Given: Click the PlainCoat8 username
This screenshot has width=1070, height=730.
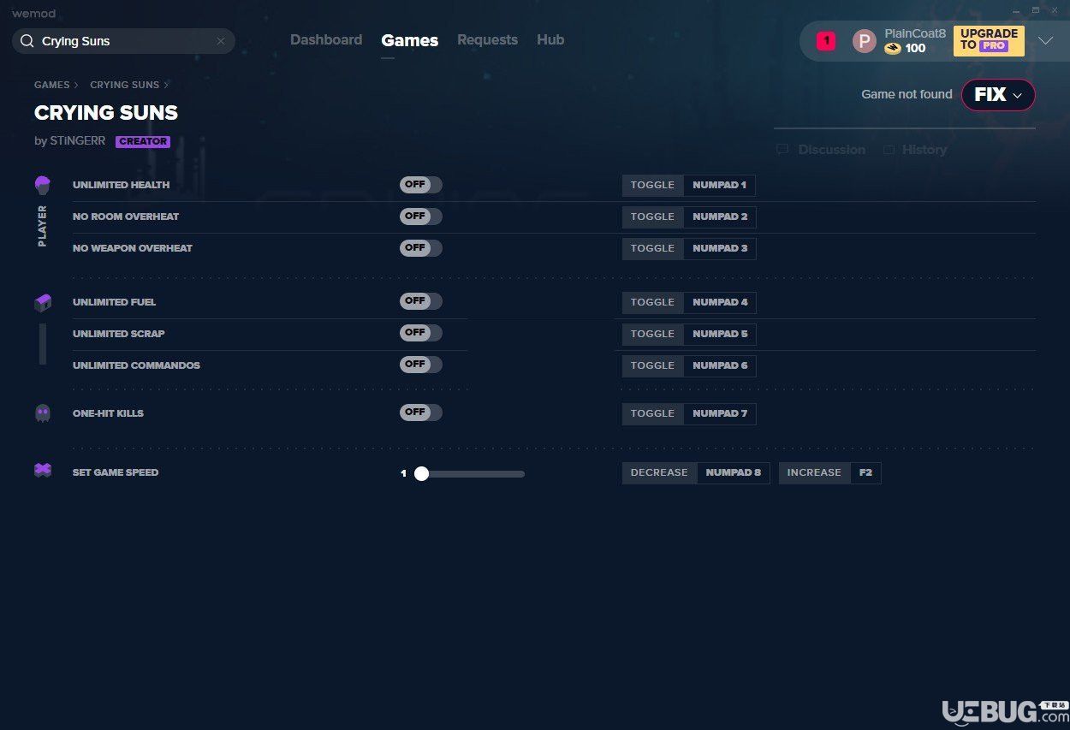Looking at the screenshot, I should pyautogui.click(x=915, y=33).
